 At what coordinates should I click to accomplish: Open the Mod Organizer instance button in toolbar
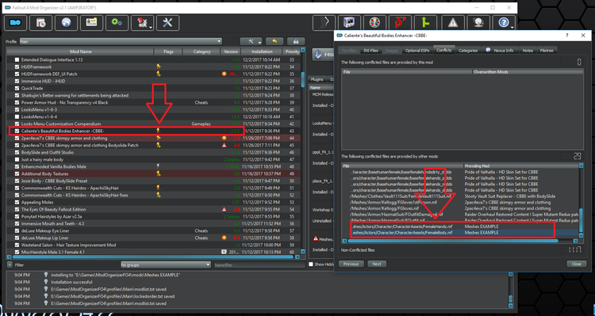(x=16, y=23)
